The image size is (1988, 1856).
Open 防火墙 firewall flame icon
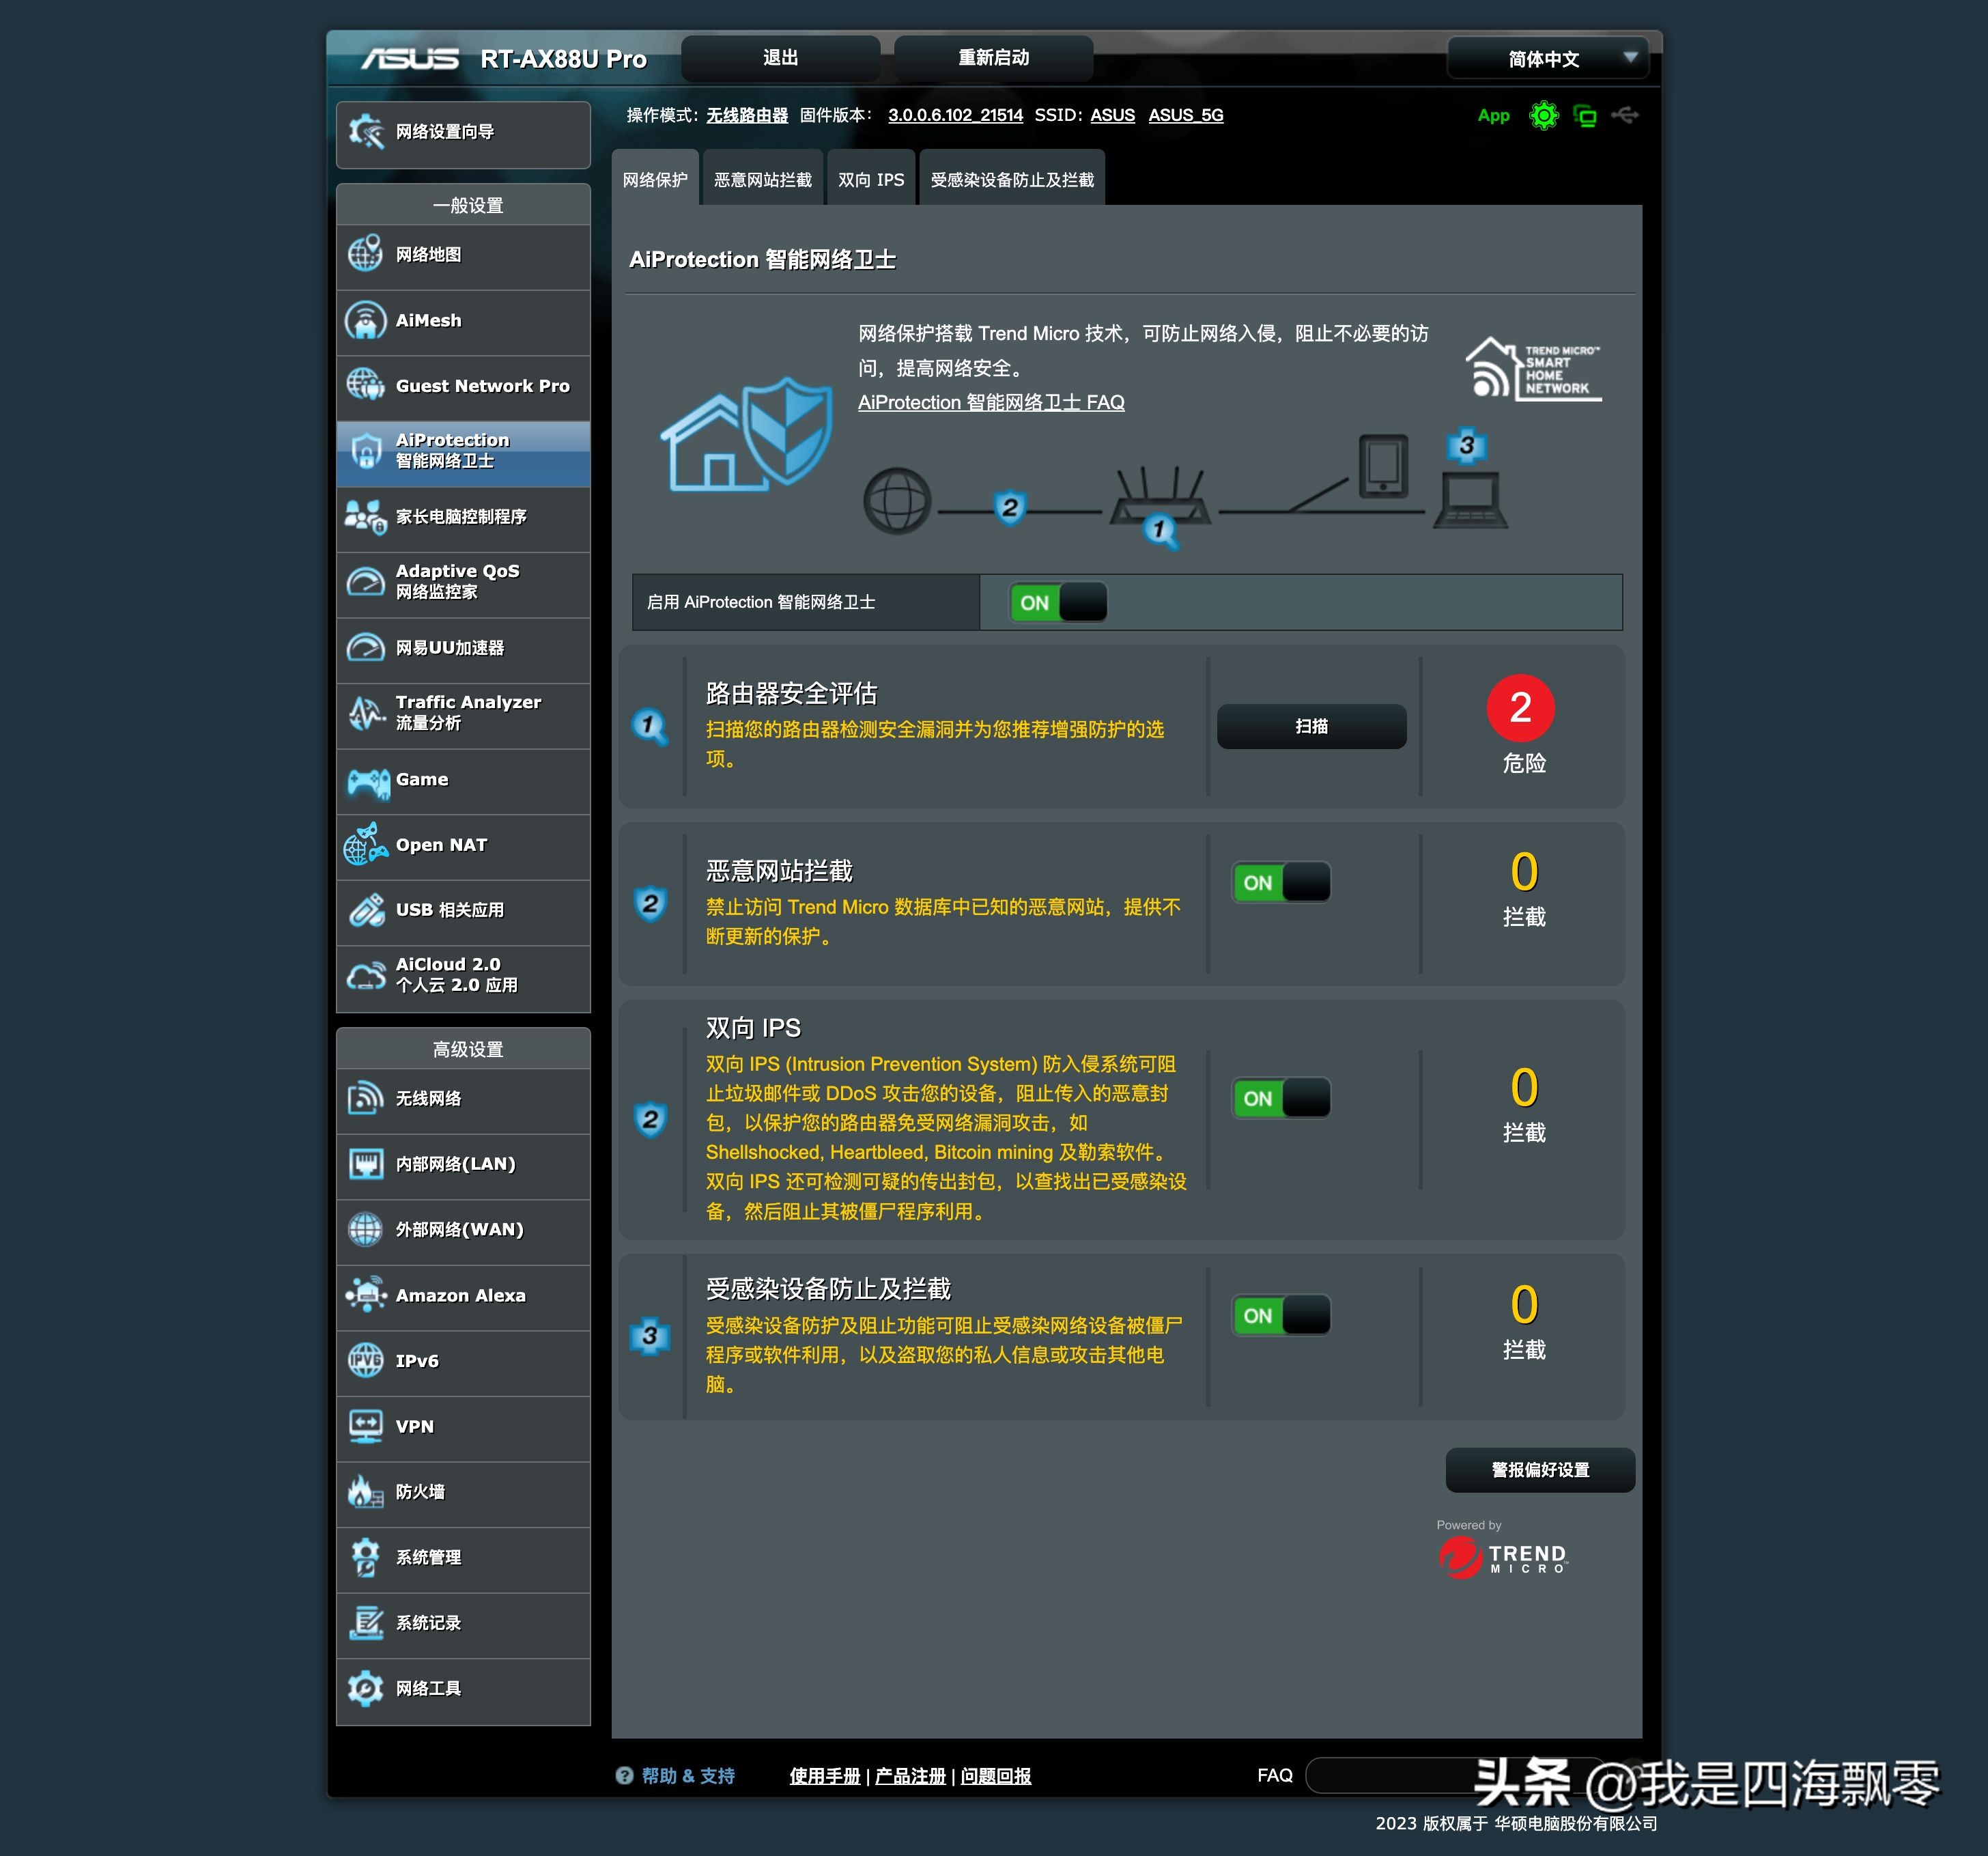pos(365,1491)
